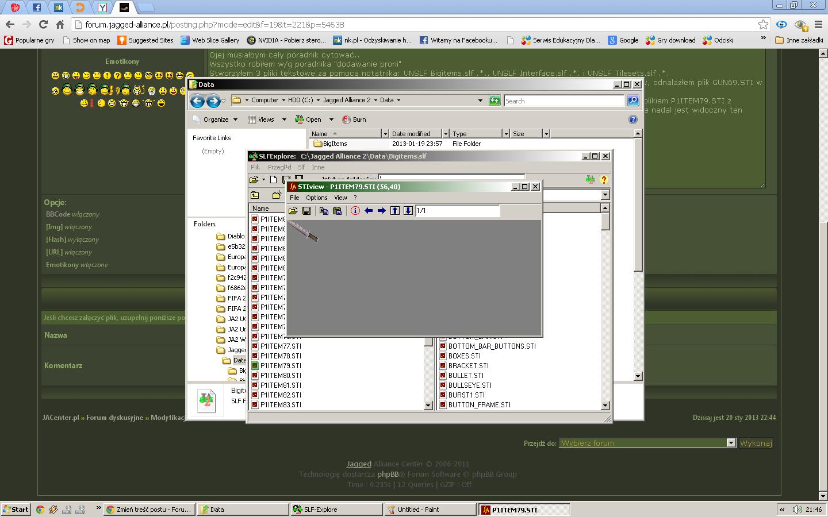Switch to Untitled - Paint in taskbar
828x517 pixels.
429,510
